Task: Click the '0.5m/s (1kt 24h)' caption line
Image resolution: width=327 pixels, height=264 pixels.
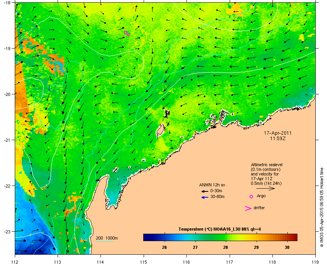Action: coord(266,184)
